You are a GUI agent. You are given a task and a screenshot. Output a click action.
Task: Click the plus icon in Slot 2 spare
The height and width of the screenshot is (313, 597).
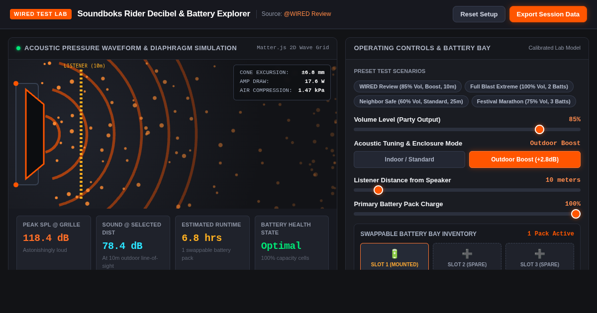[467, 254]
